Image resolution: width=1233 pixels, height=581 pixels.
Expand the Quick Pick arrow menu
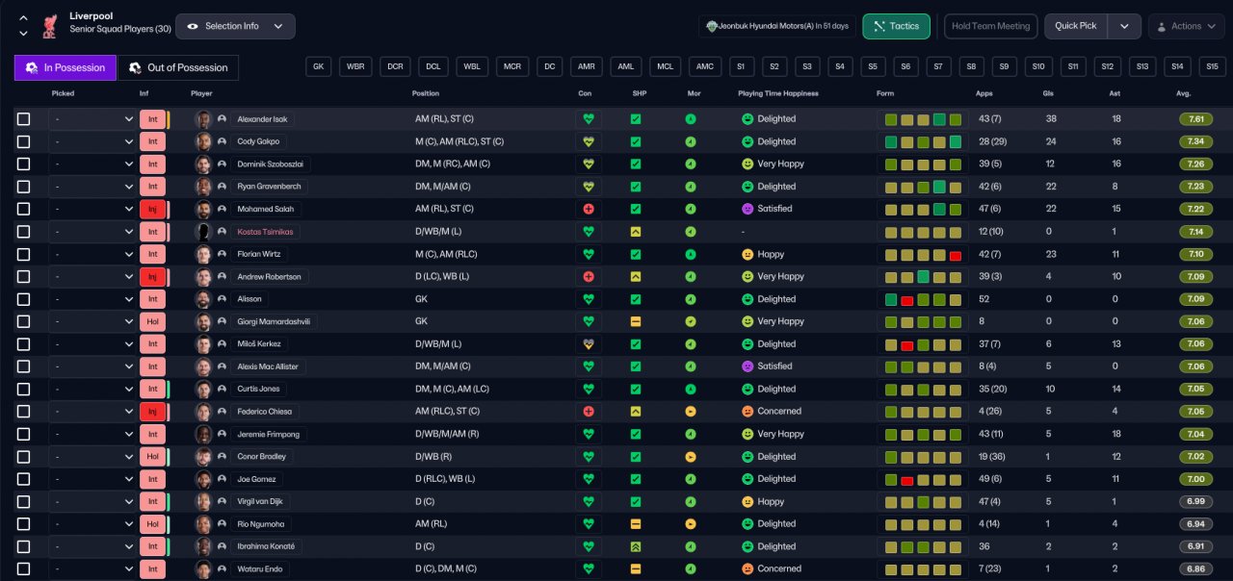pos(1124,26)
